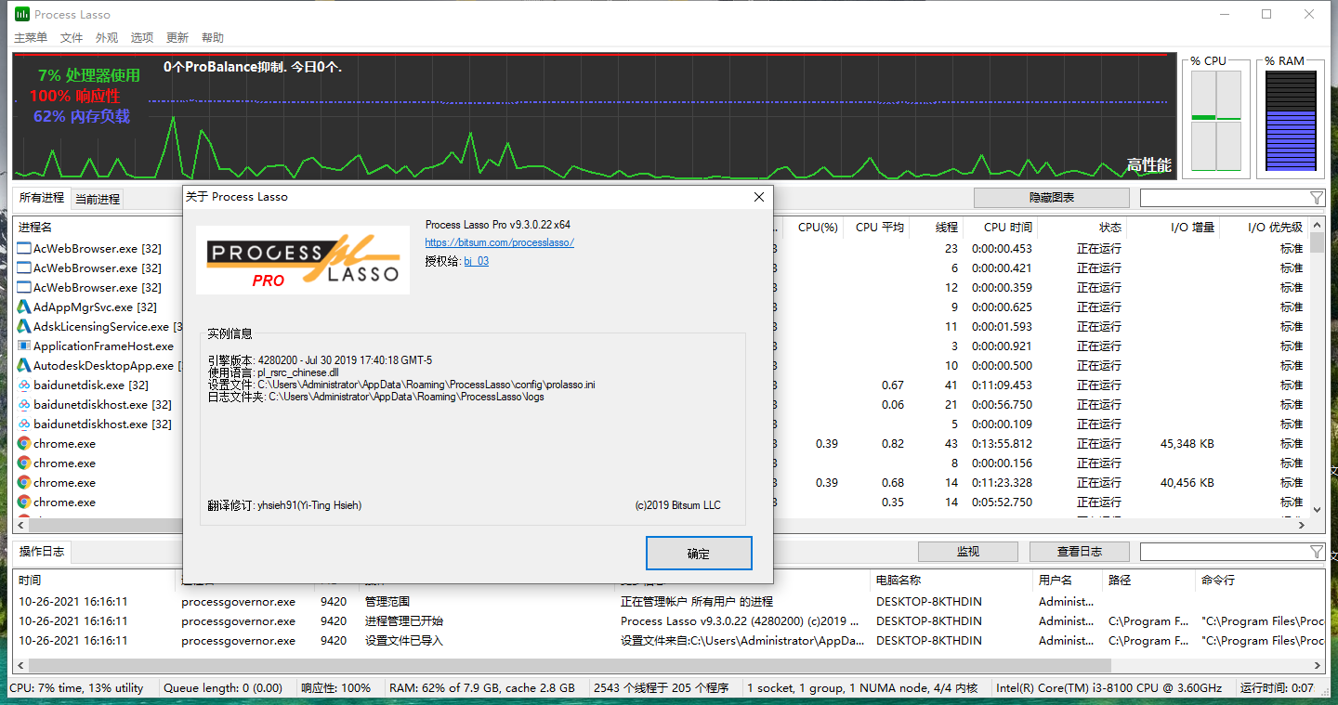This screenshot has width=1338, height=705.
Task: Click the % CPU core meter
Action: [1216, 121]
